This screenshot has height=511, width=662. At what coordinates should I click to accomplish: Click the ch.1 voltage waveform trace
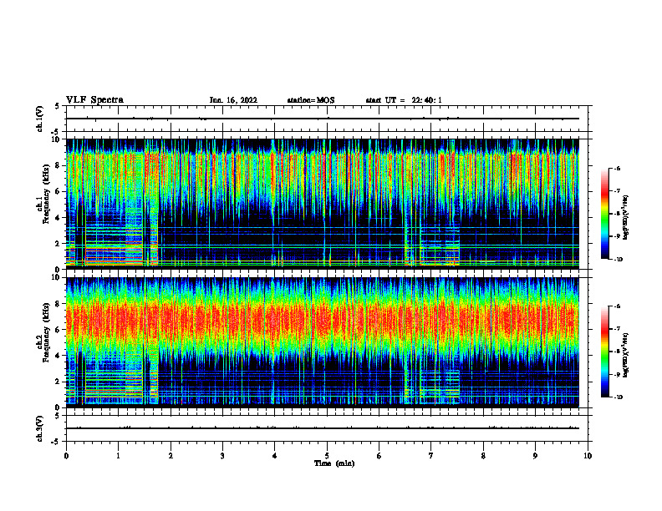pos(323,119)
